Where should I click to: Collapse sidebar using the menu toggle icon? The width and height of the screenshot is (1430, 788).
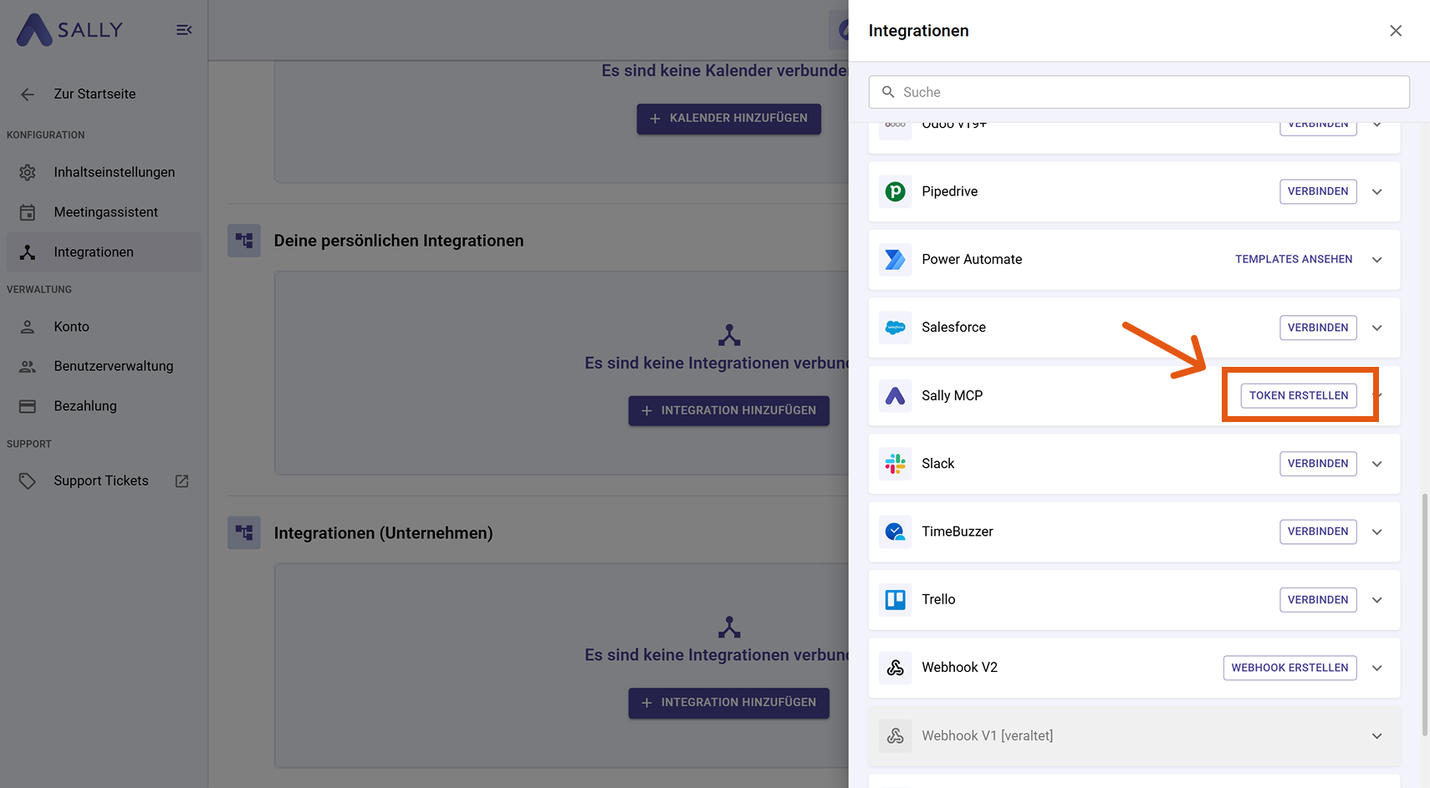point(184,30)
